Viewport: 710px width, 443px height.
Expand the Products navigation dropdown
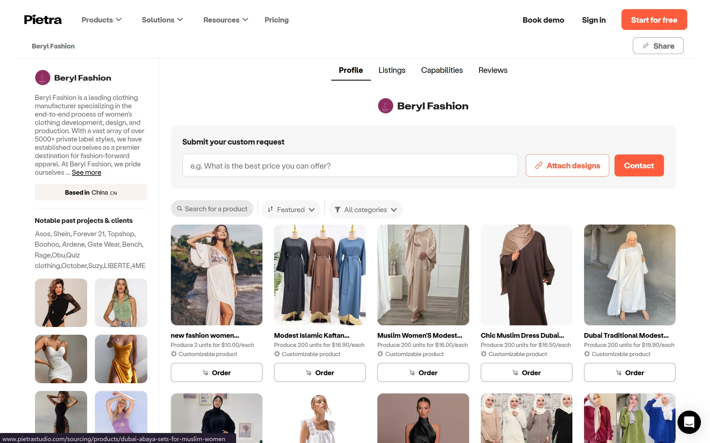(x=101, y=20)
